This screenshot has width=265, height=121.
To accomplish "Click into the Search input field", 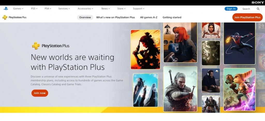I will coord(248,9).
